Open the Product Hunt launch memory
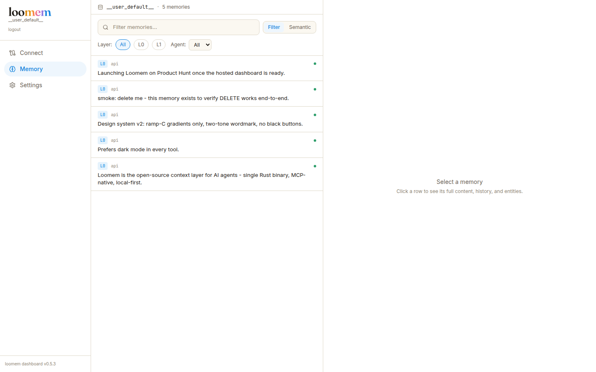596x372 pixels. [x=207, y=68]
